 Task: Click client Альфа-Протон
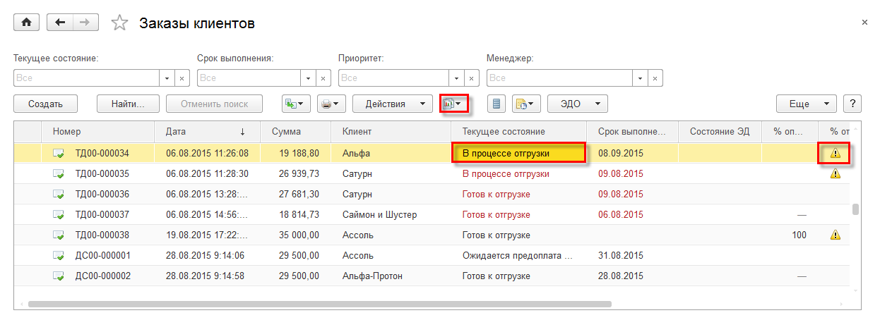tap(372, 276)
